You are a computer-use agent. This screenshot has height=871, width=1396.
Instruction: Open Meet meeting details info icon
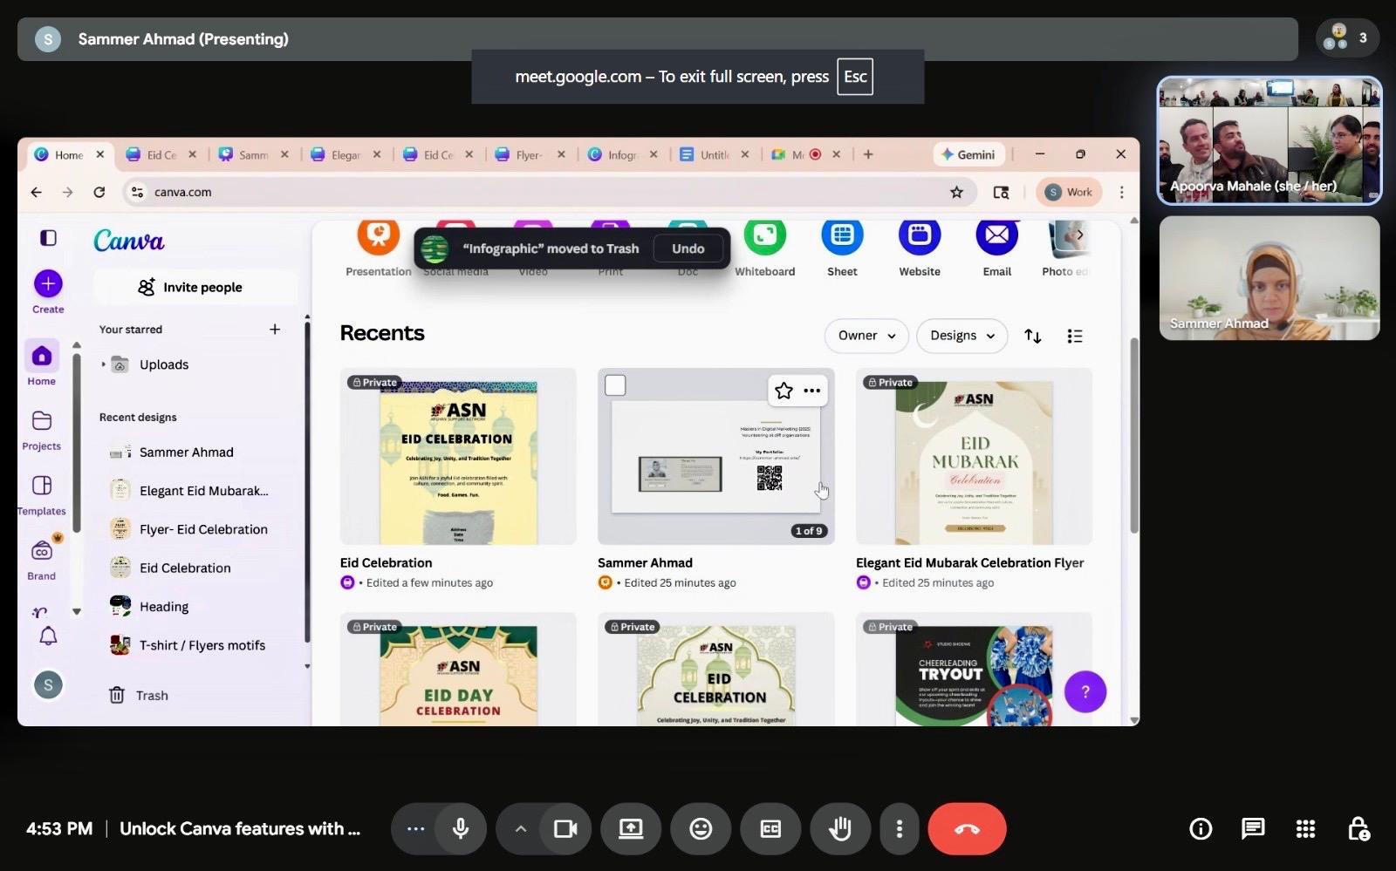[1201, 828]
